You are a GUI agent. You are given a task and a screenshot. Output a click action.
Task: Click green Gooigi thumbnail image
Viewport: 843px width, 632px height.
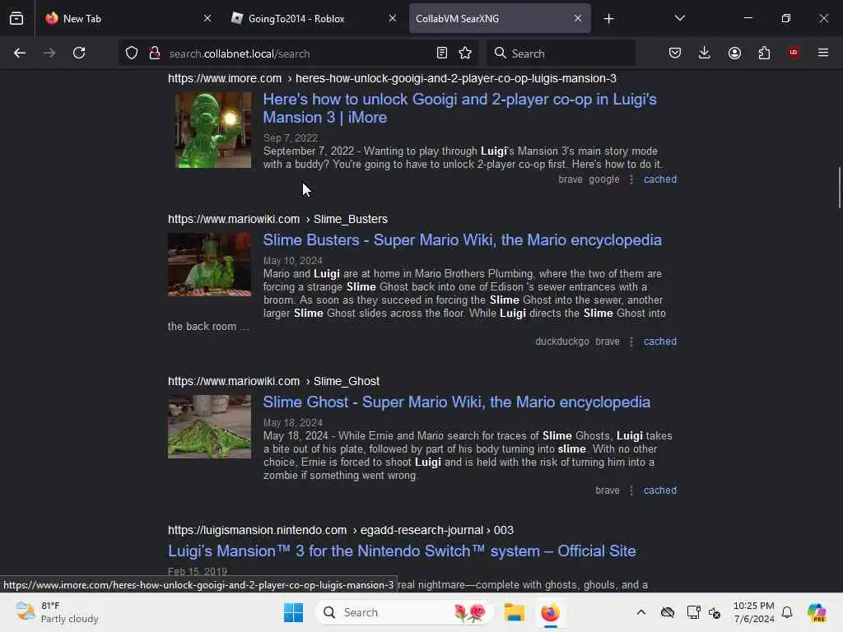[x=213, y=130]
